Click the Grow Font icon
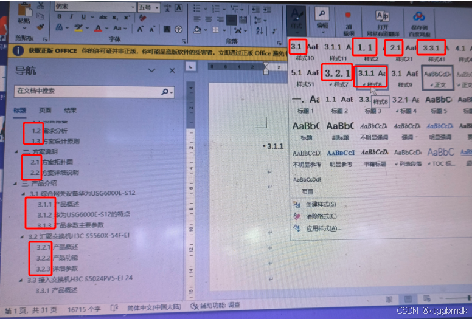The image size is (472, 319). tap(140, 29)
